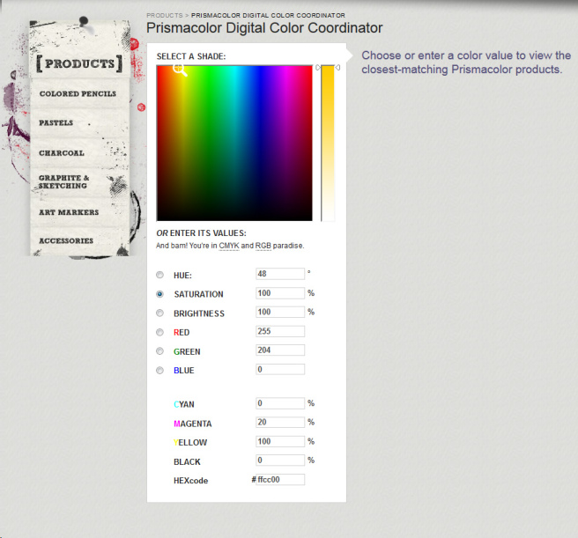Click the Green value field showing 204
The width and height of the screenshot is (578, 538).
click(280, 350)
